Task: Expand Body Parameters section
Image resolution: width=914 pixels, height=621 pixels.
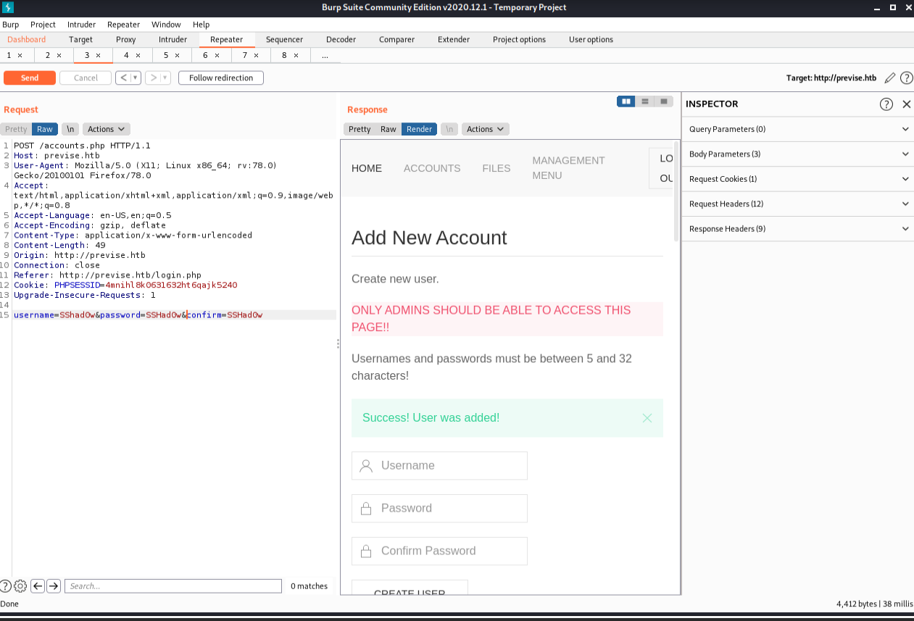Action: (x=797, y=154)
